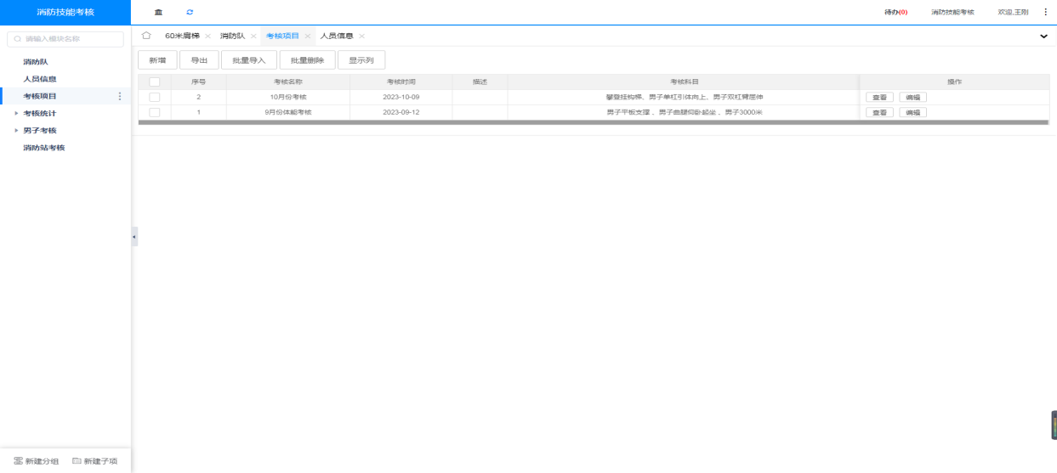Toggle the select-all checkbox in table header
Image resolution: width=1057 pixels, height=473 pixels.
click(154, 82)
